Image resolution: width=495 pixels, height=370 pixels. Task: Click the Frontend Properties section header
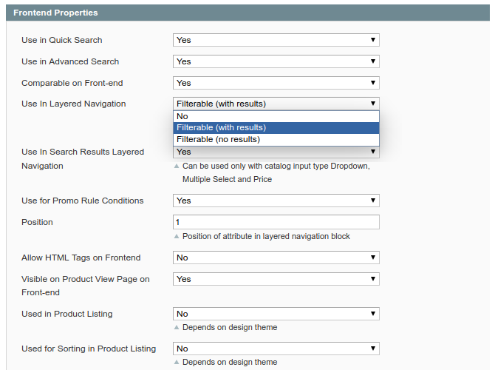click(56, 13)
